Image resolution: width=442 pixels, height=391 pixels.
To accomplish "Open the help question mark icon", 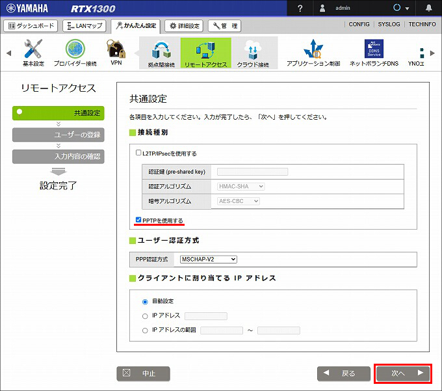I will pos(300,8).
